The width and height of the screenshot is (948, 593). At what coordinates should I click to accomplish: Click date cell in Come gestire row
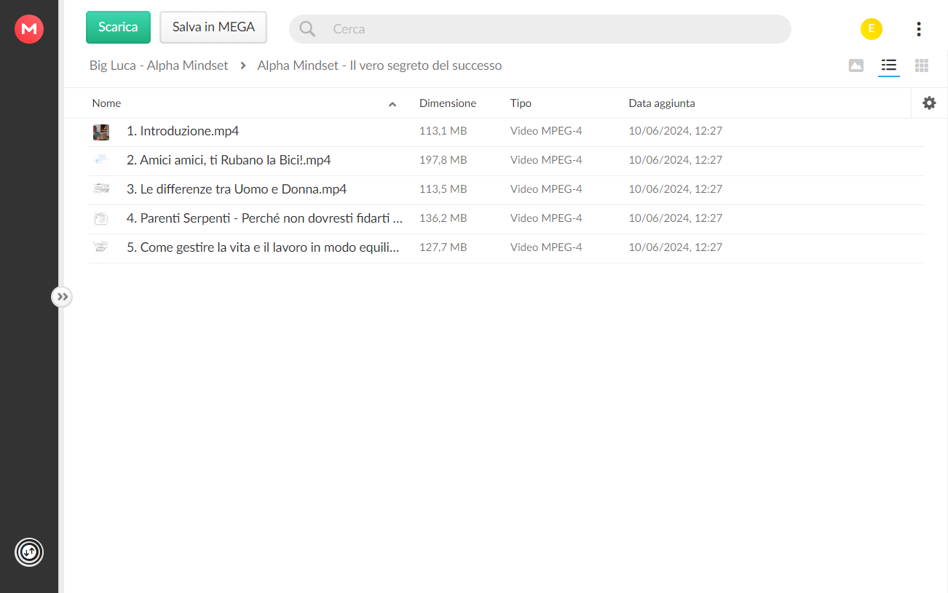(x=676, y=247)
